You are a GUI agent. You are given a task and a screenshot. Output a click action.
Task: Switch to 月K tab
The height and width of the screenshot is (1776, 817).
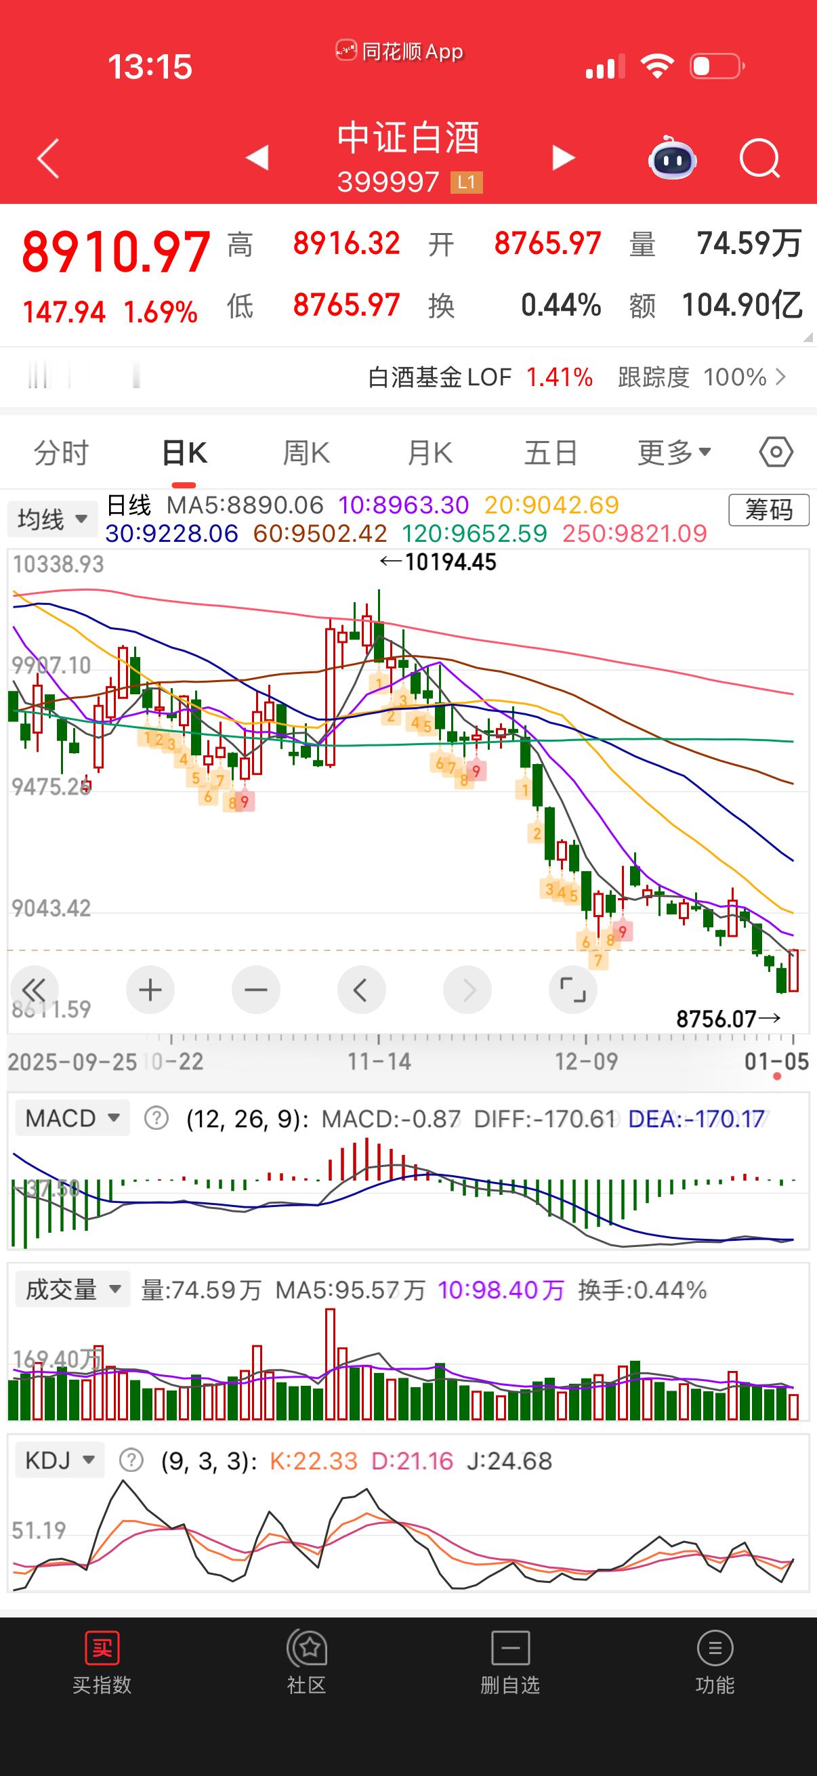pos(429,453)
